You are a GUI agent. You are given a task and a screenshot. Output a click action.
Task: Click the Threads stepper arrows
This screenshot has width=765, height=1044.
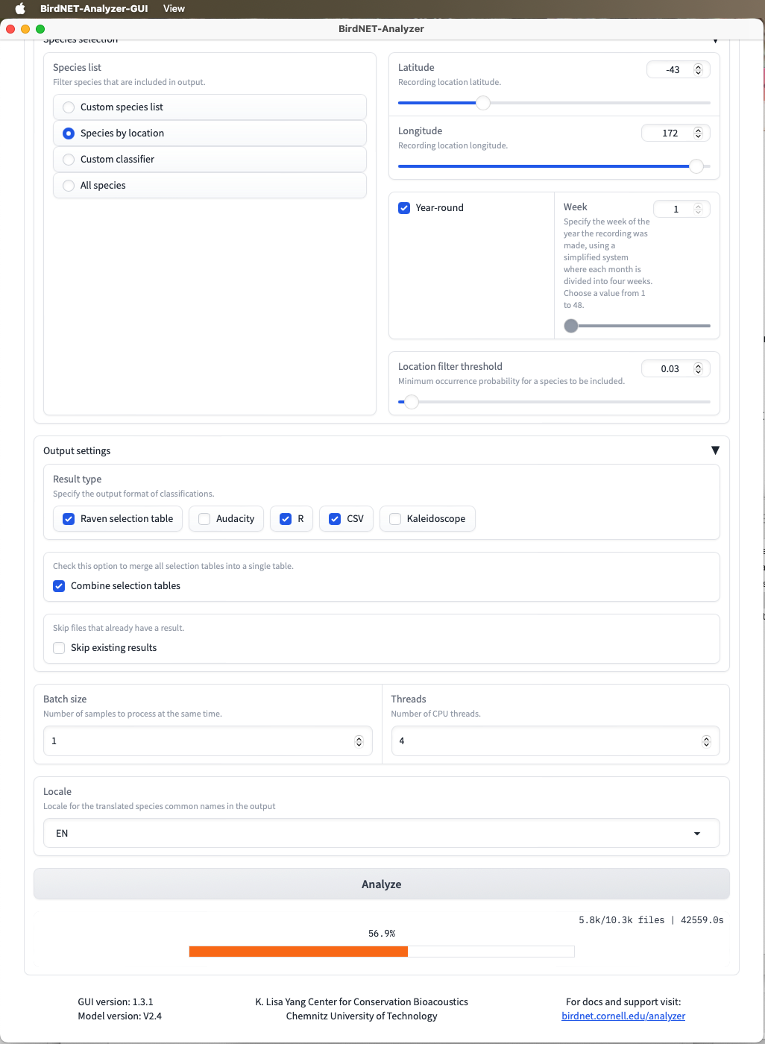coord(706,741)
